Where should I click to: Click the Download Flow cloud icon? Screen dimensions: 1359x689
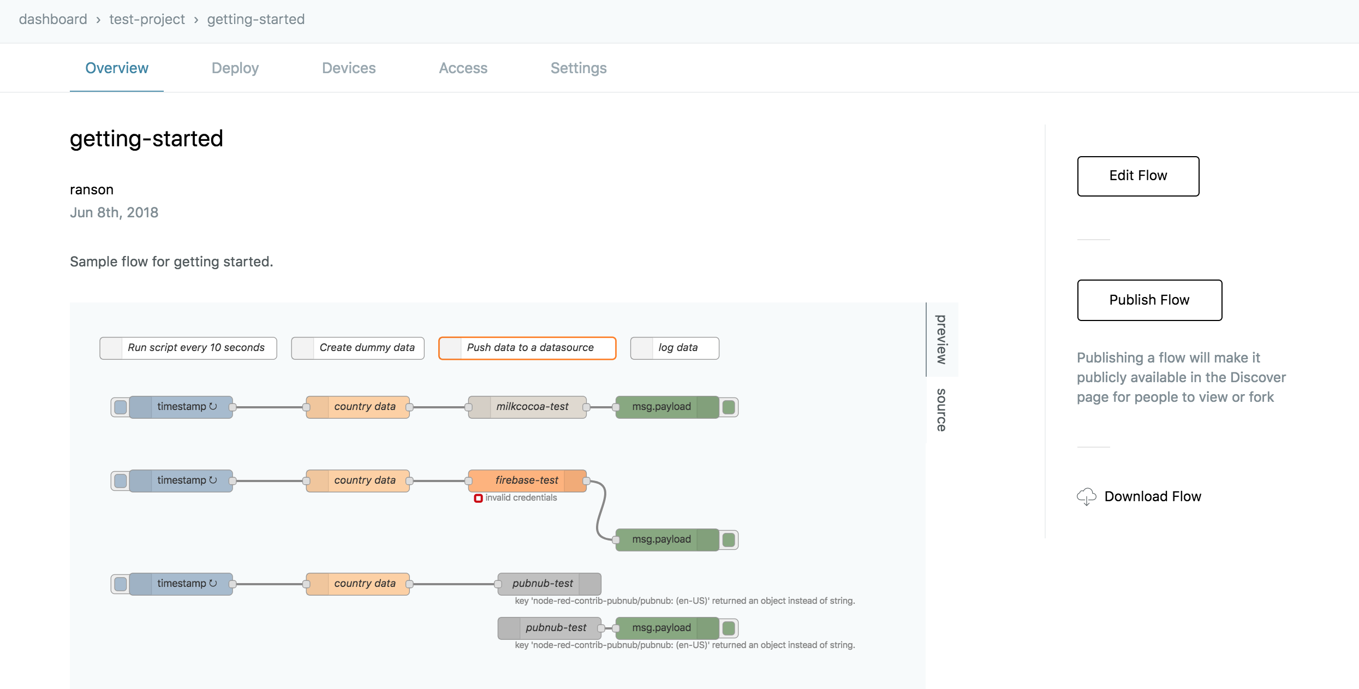click(1086, 496)
